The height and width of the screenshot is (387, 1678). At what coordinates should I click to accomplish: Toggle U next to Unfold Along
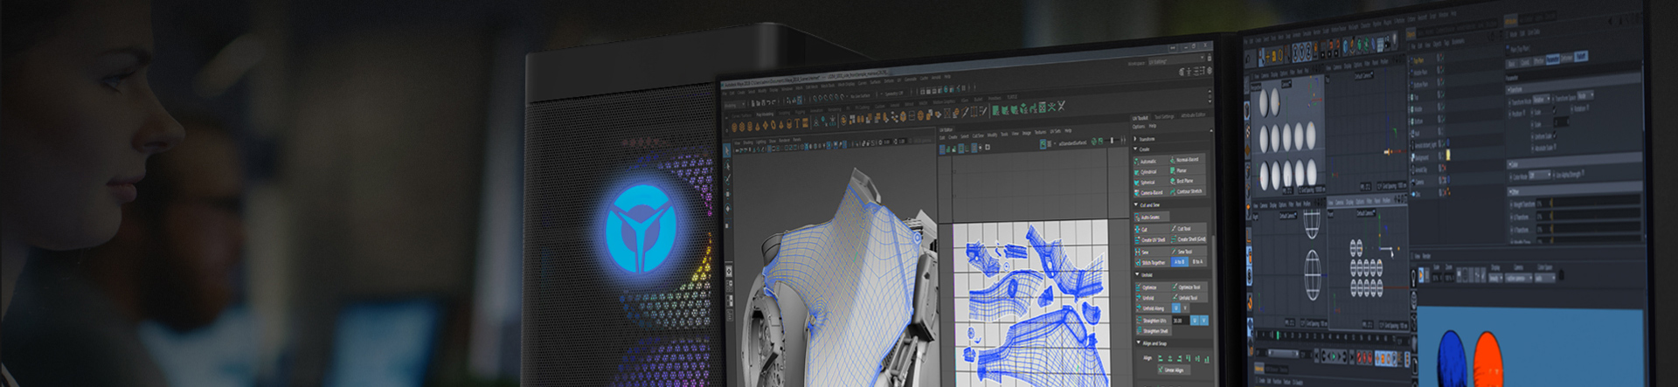[1176, 308]
